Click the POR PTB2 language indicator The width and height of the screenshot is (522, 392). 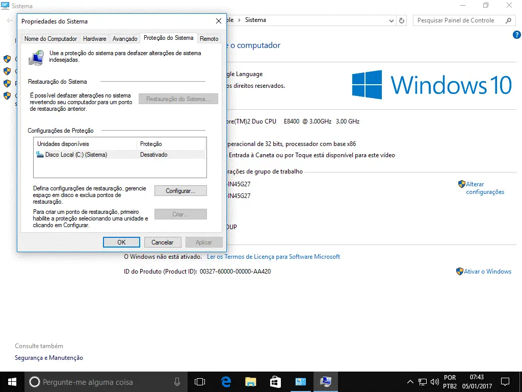[x=450, y=382]
